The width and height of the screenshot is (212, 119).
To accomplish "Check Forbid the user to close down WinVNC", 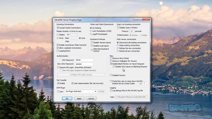I will pyautogui.click(x=111, y=81).
